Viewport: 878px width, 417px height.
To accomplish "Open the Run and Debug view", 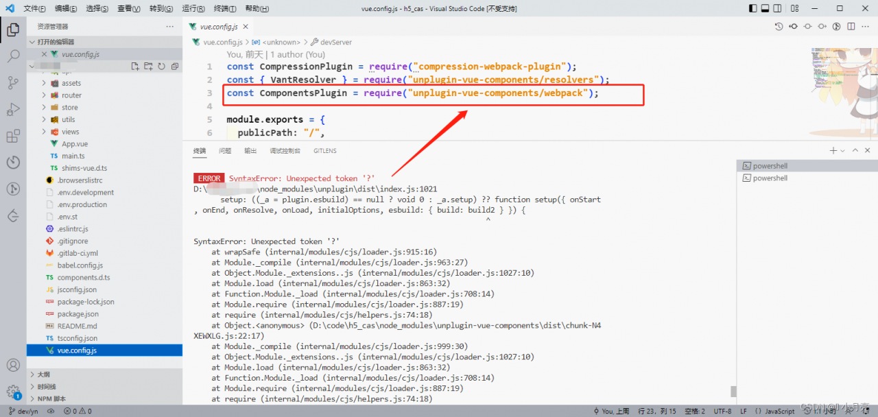I will click(13, 110).
